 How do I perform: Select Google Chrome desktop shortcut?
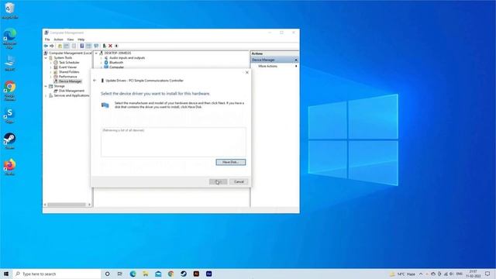click(9, 91)
